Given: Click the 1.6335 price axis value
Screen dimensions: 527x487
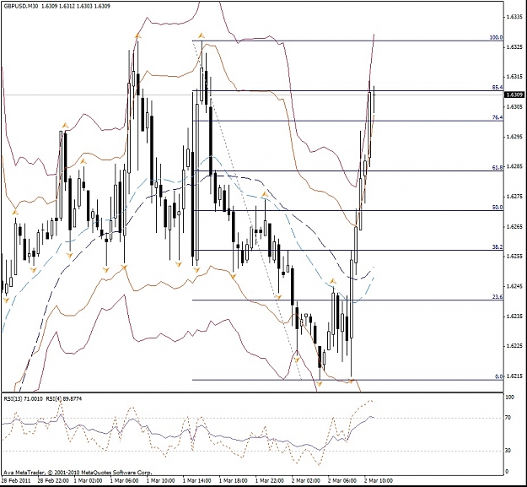Looking at the screenshot, I should click(x=514, y=17).
